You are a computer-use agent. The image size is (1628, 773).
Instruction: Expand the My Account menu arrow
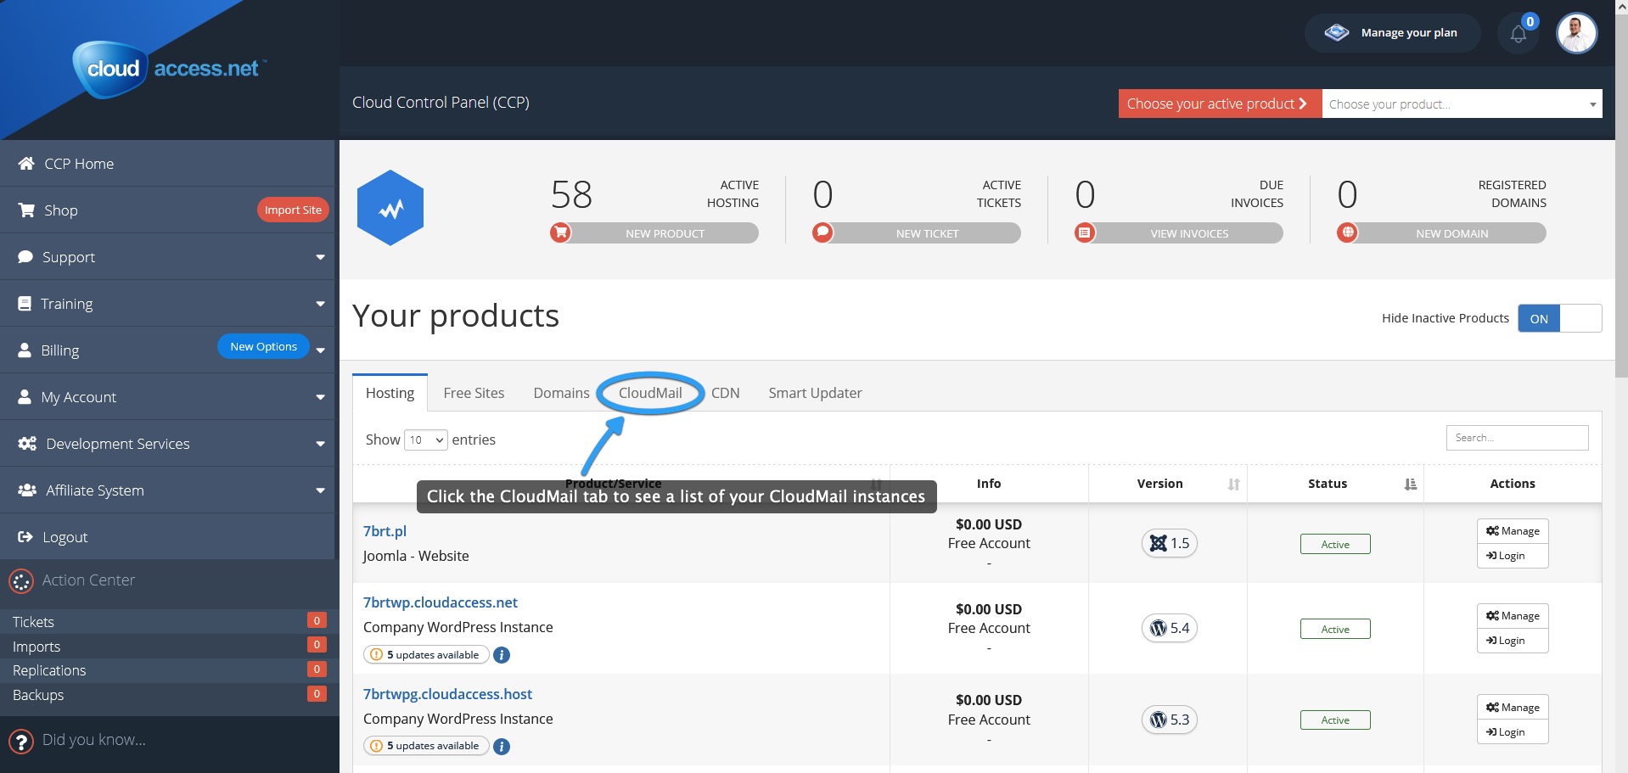(x=320, y=397)
